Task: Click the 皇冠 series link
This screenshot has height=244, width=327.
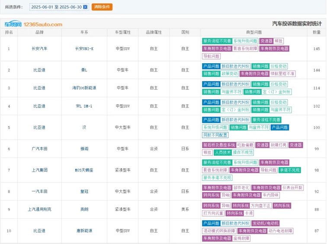Action: (84, 192)
